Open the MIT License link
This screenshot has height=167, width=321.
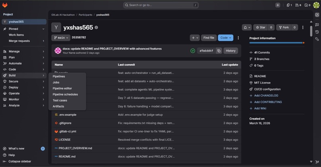pyautogui.click(x=262, y=83)
